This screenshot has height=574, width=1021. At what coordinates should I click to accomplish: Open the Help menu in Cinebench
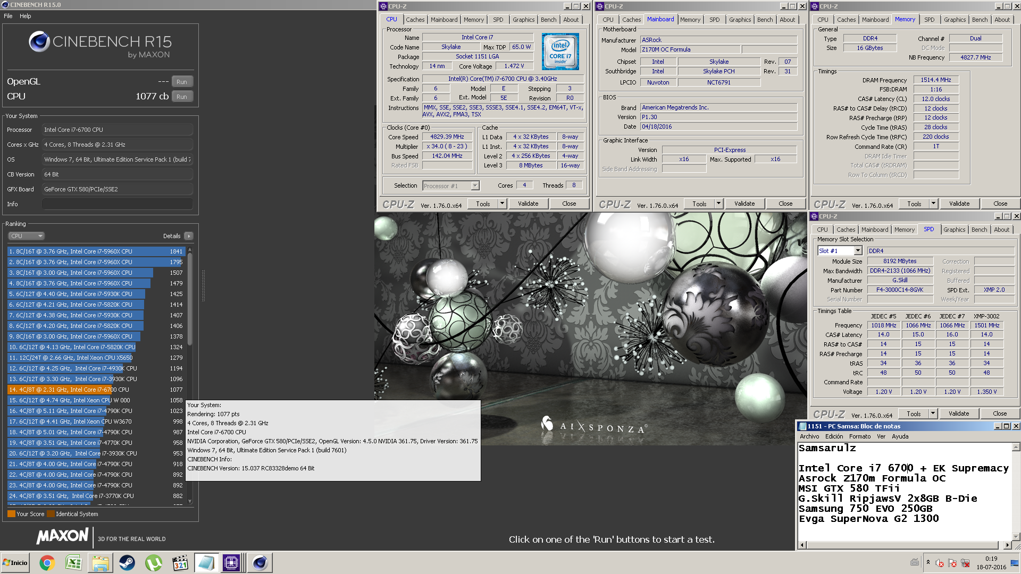[x=26, y=16]
